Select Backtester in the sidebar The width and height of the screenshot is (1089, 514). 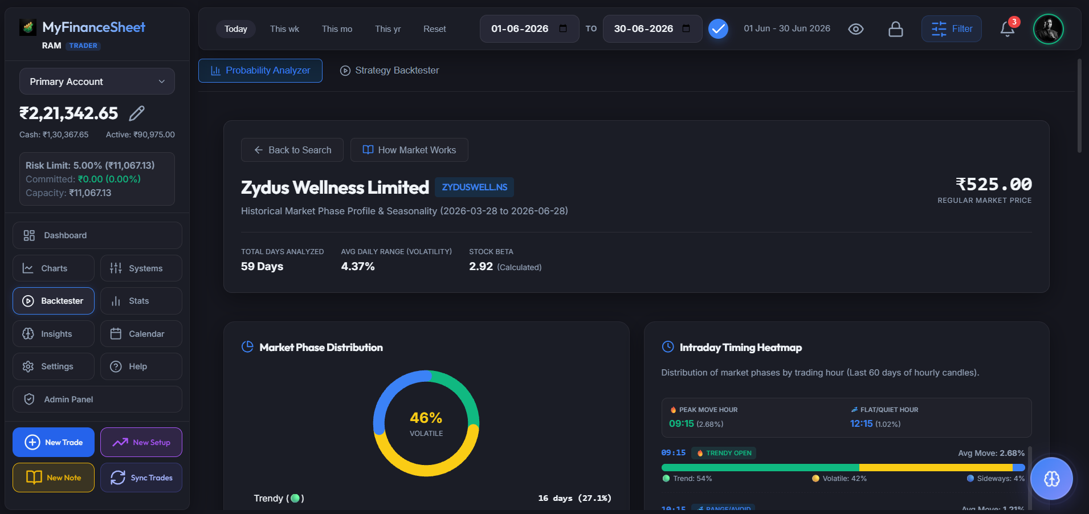[54, 301]
